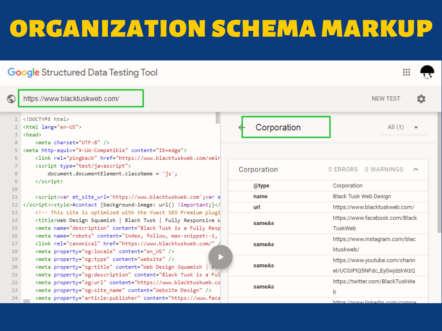The image size is (442, 331).
Task: Open the Google apps grid icon
Action: point(406,72)
